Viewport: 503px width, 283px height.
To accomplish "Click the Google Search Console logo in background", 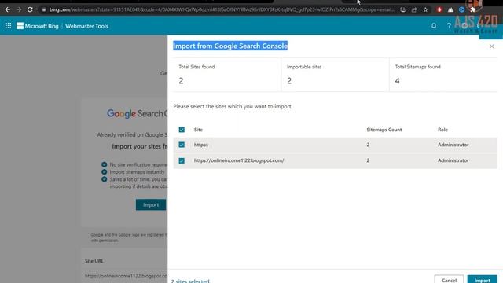I will tap(137, 113).
